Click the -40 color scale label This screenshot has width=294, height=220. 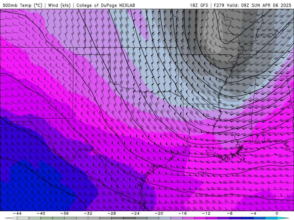point(41,213)
